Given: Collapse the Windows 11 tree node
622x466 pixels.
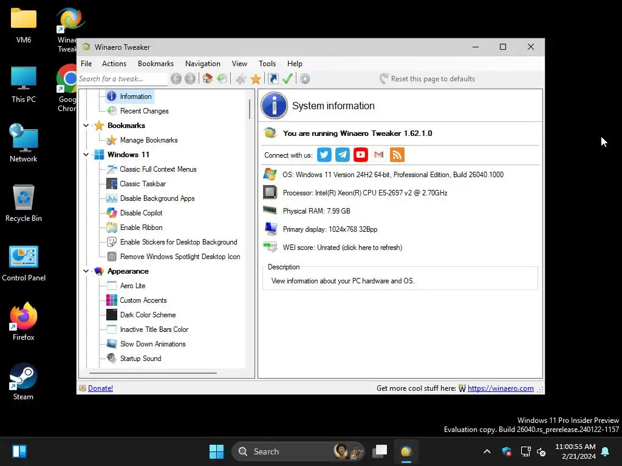Looking at the screenshot, I should 86,155.
